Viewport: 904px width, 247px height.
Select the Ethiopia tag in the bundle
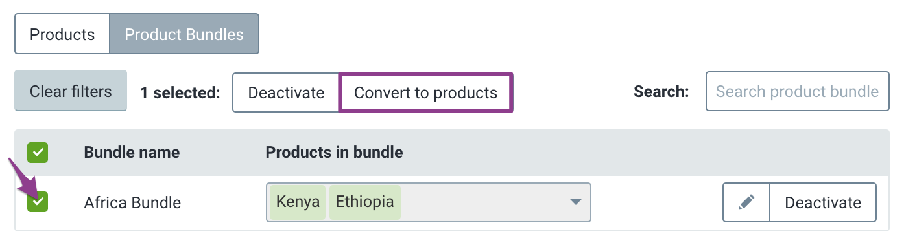click(365, 202)
